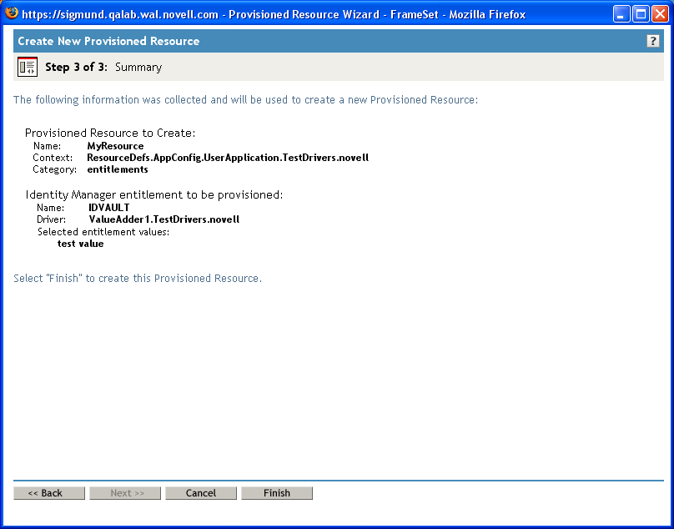Image resolution: width=674 pixels, height=529 pixels.
Task: Click the Firefox logo in title bar
Action: (12, 13)
